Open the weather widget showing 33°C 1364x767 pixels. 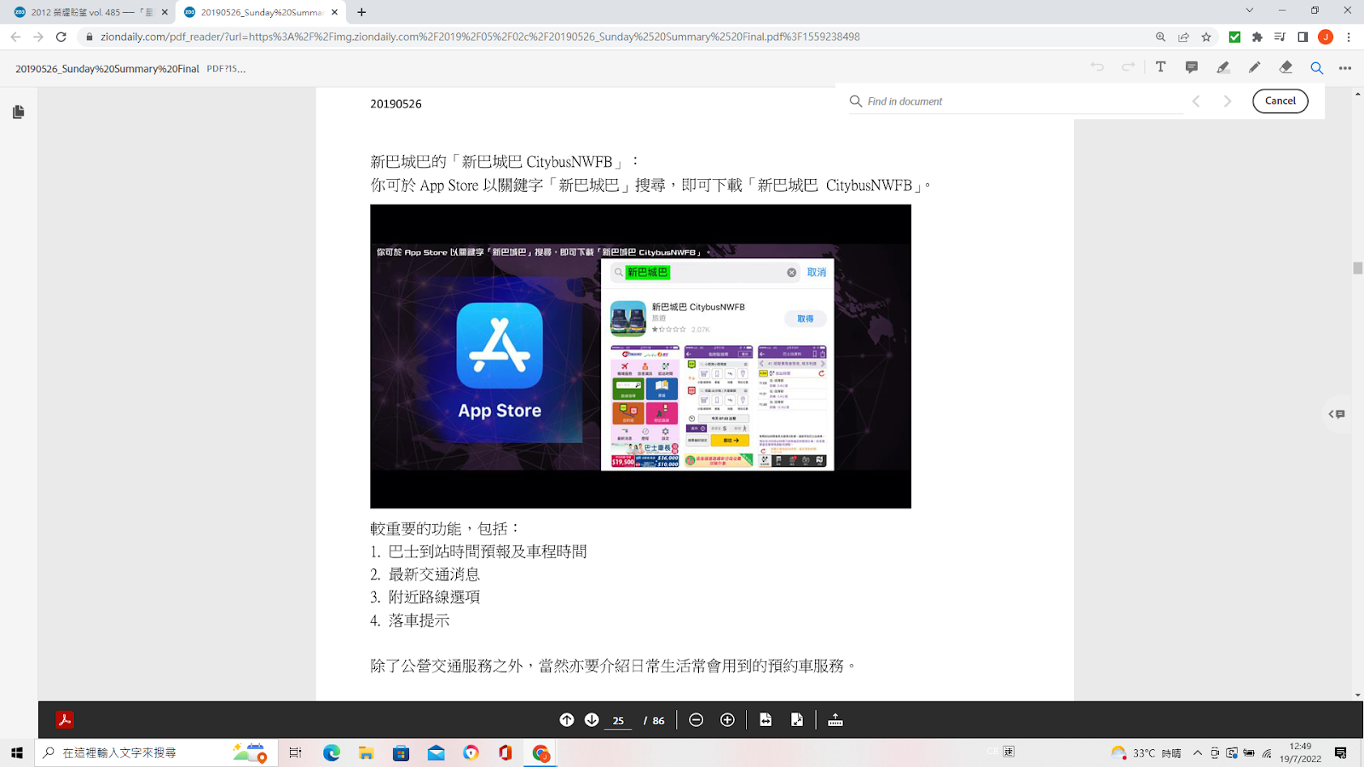1146,753
